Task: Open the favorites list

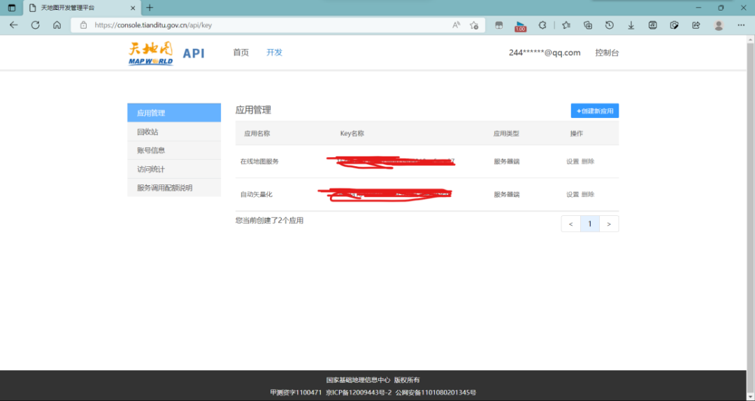Action: 566,25
